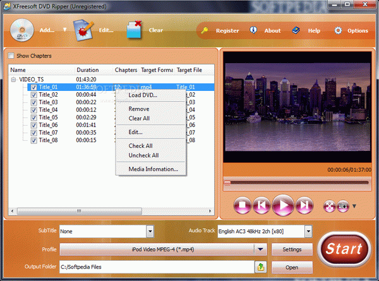Click the video preview thumbnail
The image size is (379, 281).
click(x=298, y=107)
